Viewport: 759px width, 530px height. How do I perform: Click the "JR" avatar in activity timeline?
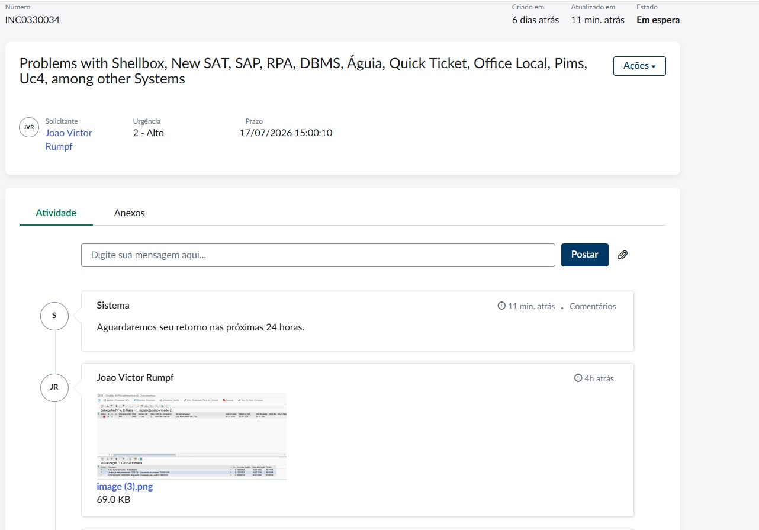coord(54,387)
